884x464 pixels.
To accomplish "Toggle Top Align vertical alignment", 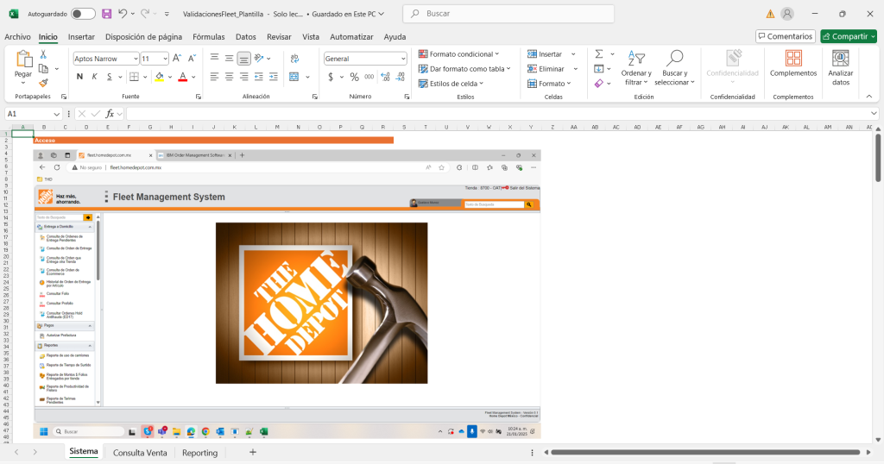I will (x=214, y=58).
